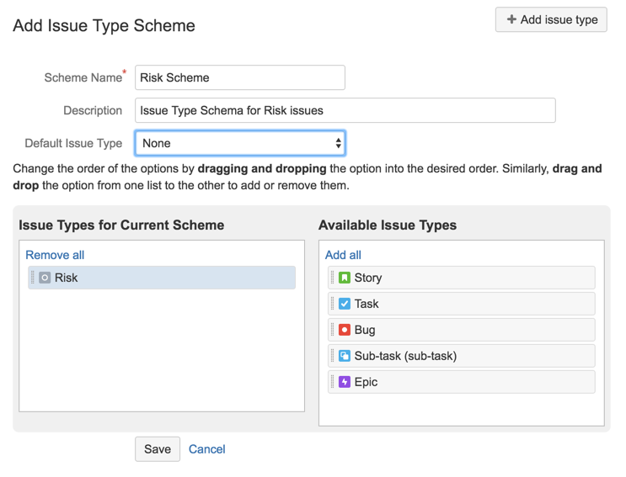
Task: Click the purple Epic lightning icon
Action: point(345,382)
